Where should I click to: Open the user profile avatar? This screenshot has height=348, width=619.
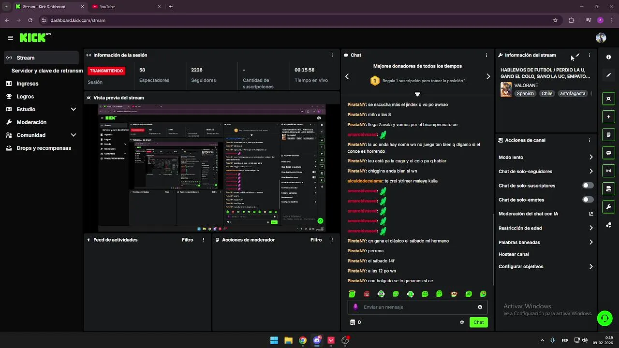coord(601,38)
